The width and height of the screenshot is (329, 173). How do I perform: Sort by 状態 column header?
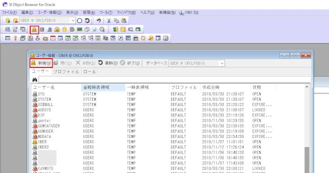coord(263,87)
